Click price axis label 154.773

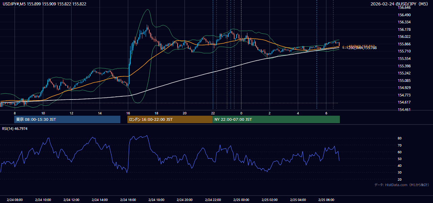tap(405, 95)
